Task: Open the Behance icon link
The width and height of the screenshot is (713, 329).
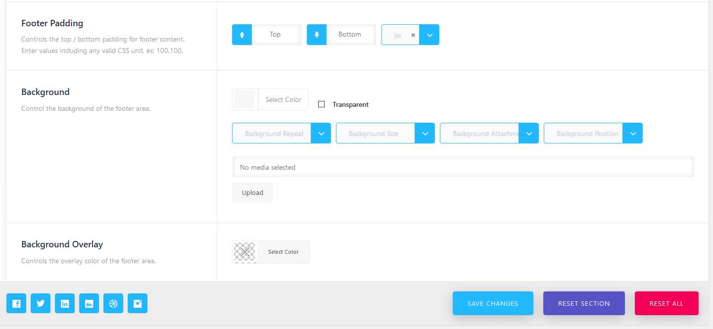Action: pyautogui.click(x=89, y=303)
